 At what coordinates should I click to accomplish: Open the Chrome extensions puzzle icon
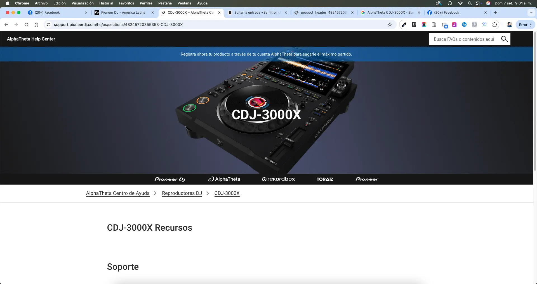[x=494, y=25]
